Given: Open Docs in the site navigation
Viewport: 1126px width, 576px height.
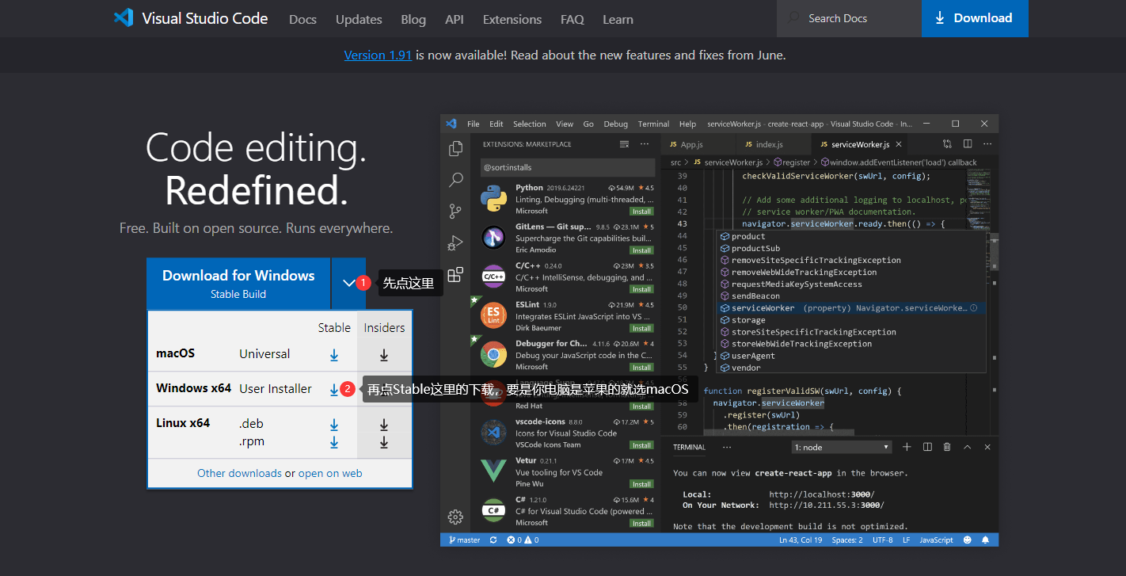Looking at the screenshot, I should pos(302,19).
